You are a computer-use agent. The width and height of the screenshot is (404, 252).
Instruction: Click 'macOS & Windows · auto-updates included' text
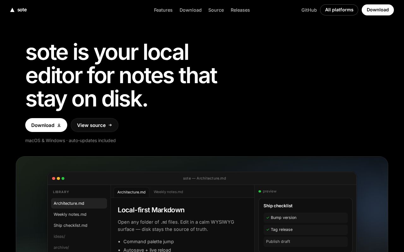(70, 140)
